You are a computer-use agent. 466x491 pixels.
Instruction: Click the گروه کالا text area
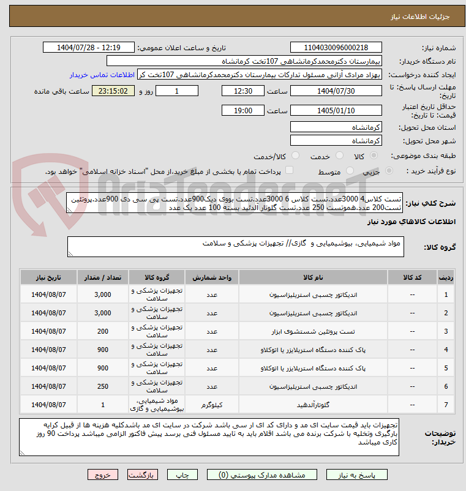[x=236, y=247]
